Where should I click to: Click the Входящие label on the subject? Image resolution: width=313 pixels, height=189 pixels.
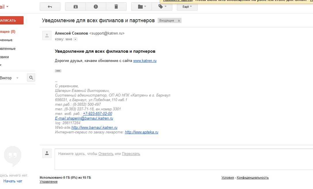tap(167, 21)
